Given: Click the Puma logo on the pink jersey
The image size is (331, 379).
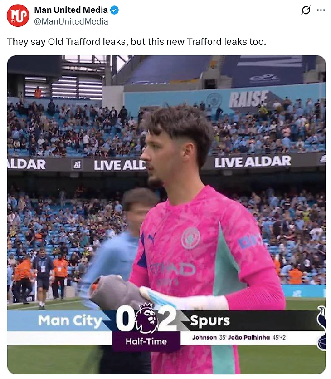Looking at the screenshot, I should pyautogui.click(x=151, y=238).
